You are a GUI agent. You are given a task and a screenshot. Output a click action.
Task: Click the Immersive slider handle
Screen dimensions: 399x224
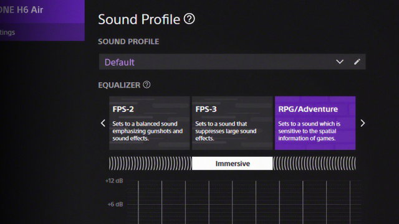[233, 163]
